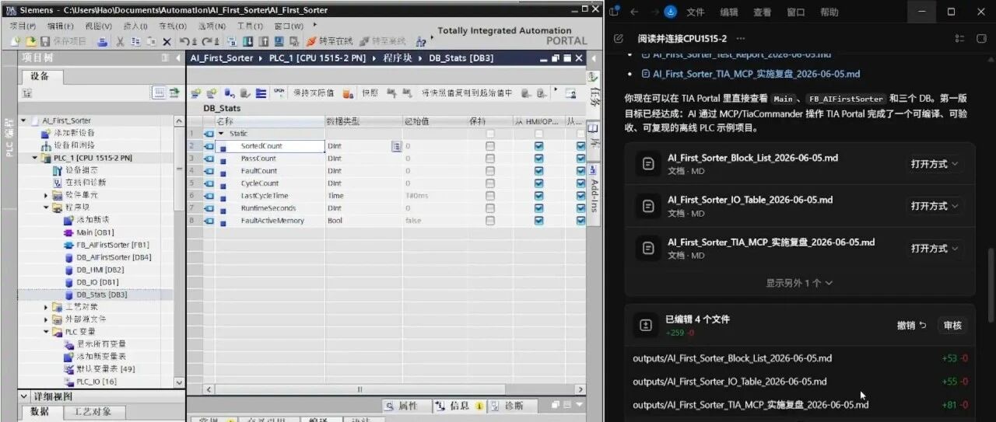996x422 pixels.
Task: Click the Main [OB1] block icon
Action: point(68,232)
